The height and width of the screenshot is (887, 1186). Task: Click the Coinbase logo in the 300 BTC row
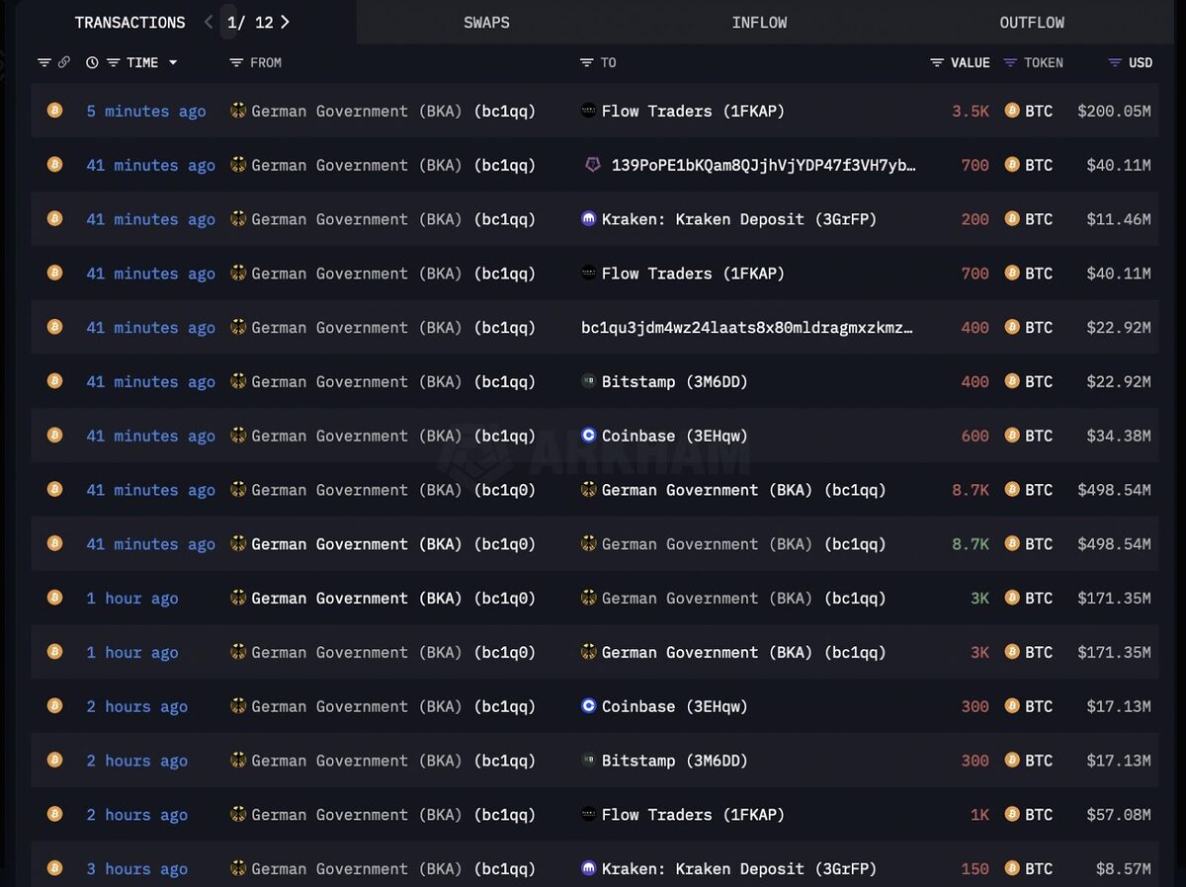[x=589, y=706]
